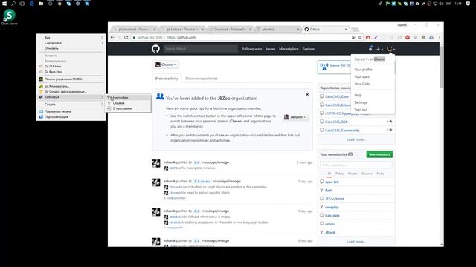
Task: Click the translate icon in address bar
Action: 353,37
